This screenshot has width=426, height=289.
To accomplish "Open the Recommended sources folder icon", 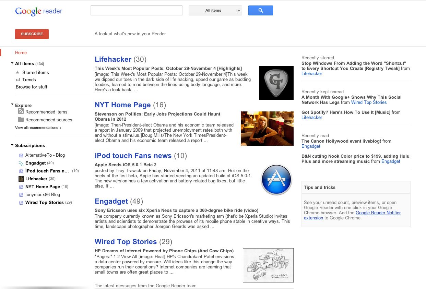I will coord(21,120).
